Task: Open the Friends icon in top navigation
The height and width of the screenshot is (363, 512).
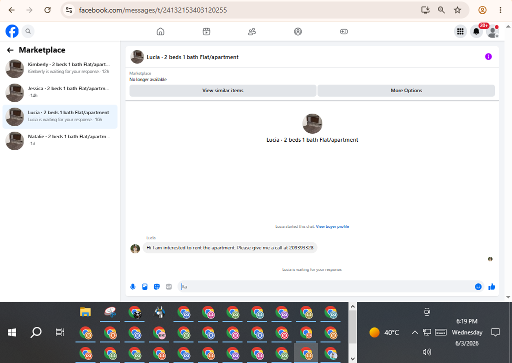Action: coord(252,32)
